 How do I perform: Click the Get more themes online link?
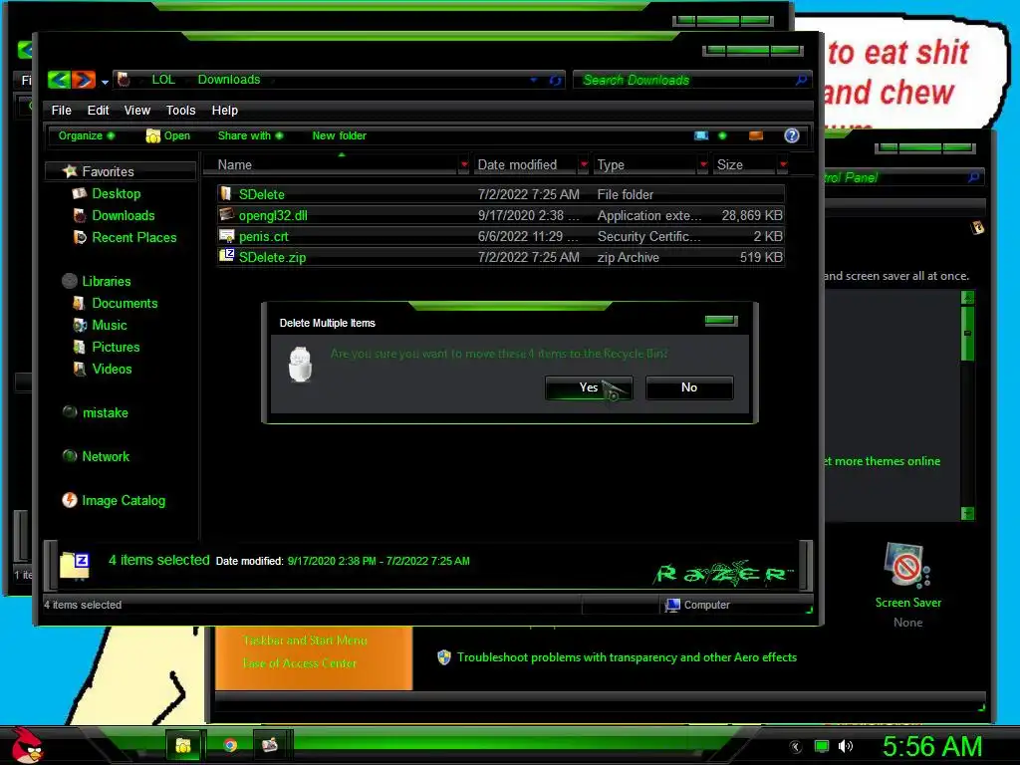[882, 461]
